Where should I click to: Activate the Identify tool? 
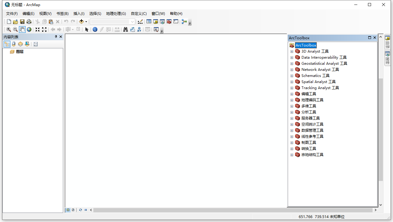pos(95,29)
